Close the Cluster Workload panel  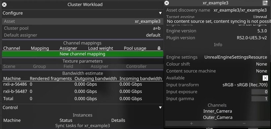(4, 5)
